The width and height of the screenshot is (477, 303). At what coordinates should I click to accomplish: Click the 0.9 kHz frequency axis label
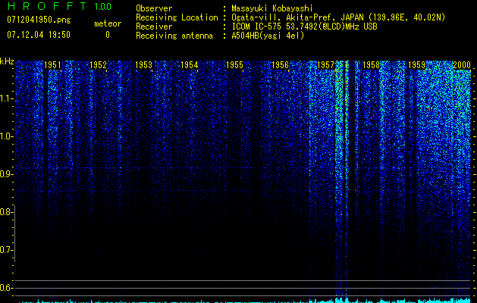[5, 174]
